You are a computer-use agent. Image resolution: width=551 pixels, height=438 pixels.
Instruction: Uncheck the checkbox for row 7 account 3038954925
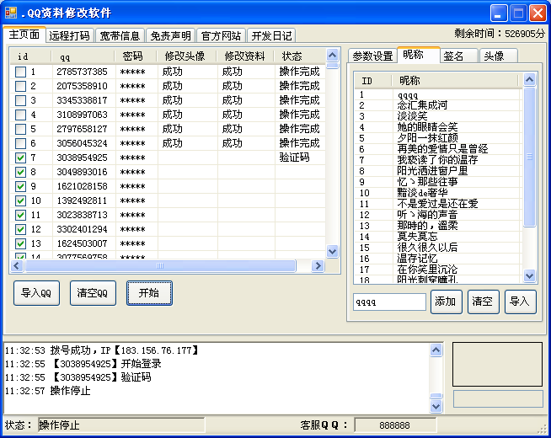point(20,158)
